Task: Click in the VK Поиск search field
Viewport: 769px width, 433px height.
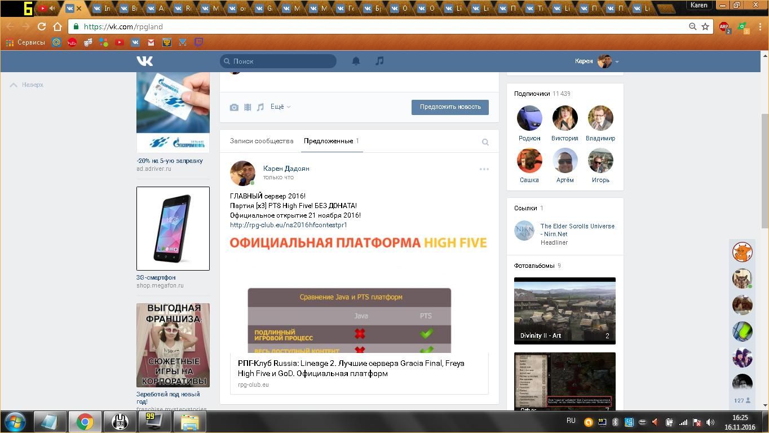Action: point(279,61)
